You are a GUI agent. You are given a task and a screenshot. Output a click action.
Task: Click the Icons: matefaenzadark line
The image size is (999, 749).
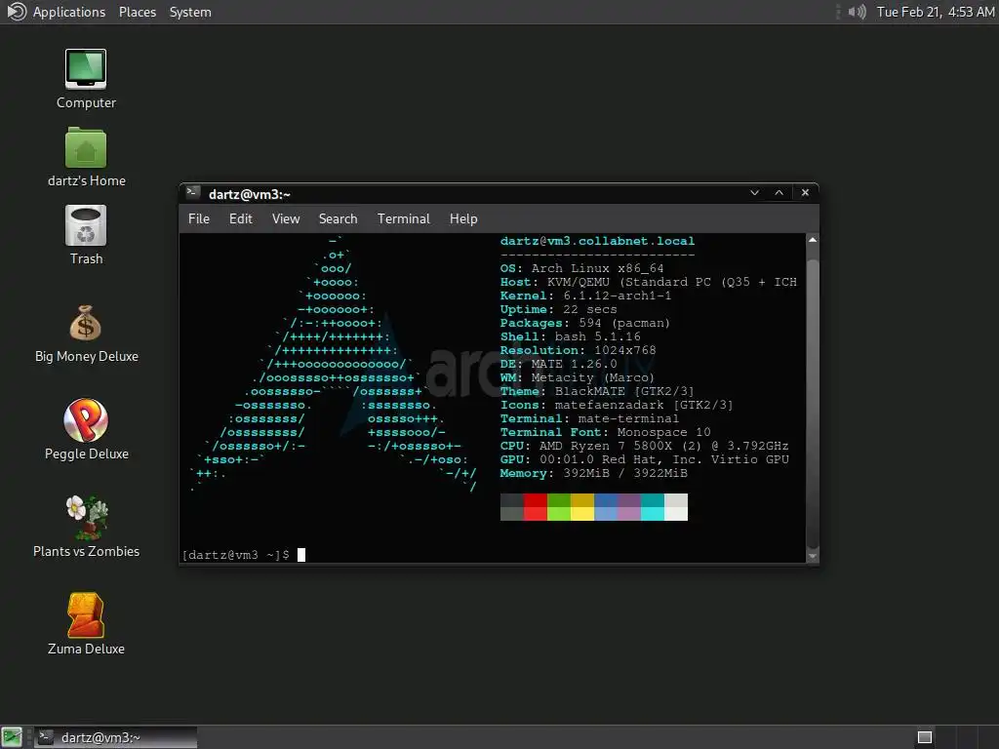pos(617,405)
